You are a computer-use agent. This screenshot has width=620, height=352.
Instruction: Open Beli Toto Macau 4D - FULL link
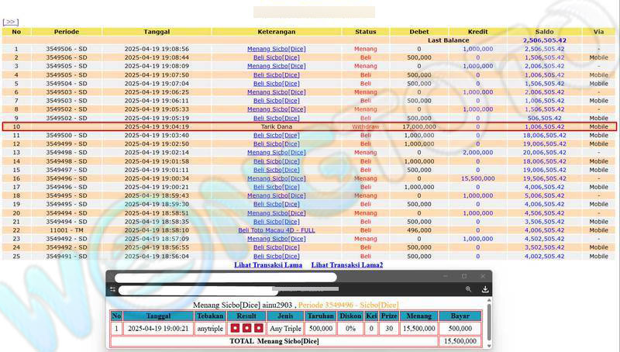click(277, 230)
